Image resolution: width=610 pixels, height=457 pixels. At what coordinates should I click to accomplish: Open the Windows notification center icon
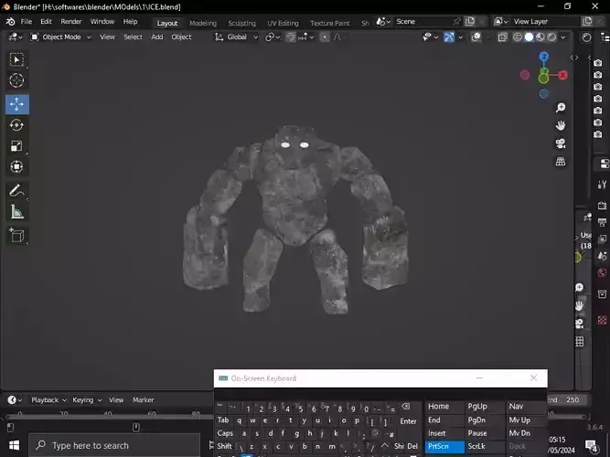click(x=592, y=445)
